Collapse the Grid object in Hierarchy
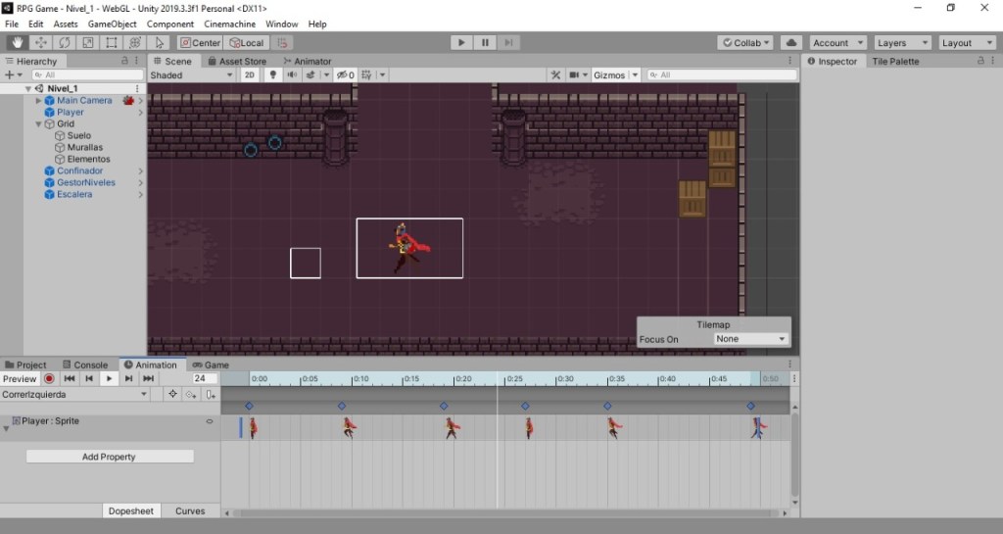Screen dimensions: 1003x534 (x=39, y=124)
